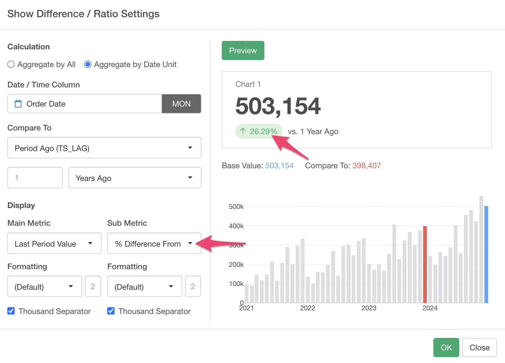Uncheck Main Metric Thousand Separator checkbox
Screen dimensions: 505x363
coord(11,311)
